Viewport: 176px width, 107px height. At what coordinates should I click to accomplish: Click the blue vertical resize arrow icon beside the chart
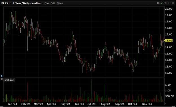(x=2, y=76)
